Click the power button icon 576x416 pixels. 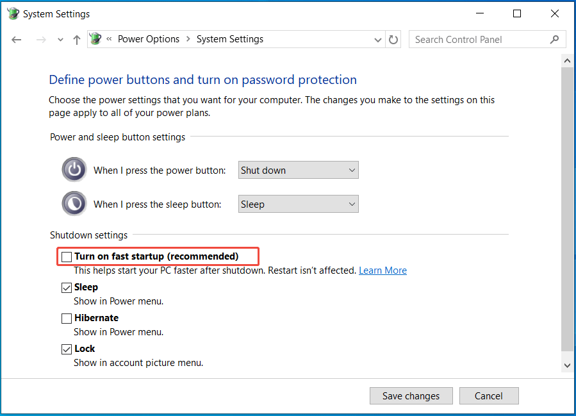(74, 169)
